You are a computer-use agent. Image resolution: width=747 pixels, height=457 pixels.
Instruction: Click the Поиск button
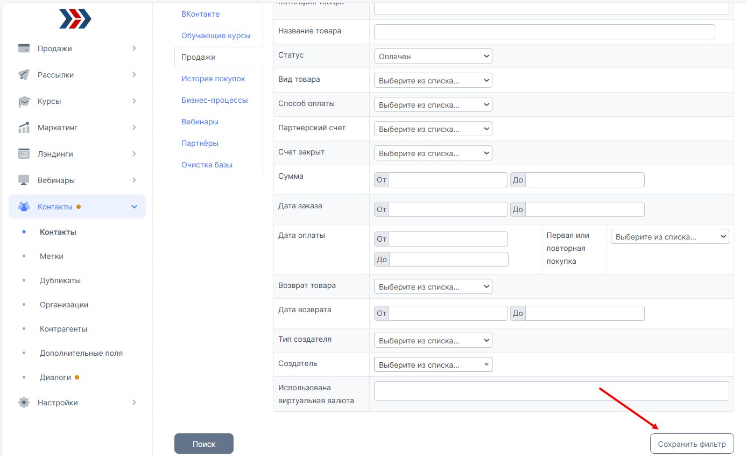(x=204, y=444)
